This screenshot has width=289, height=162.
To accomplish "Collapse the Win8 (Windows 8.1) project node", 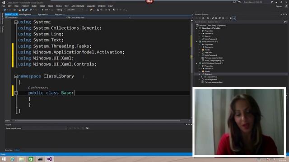I will click(x=197, y=42).
